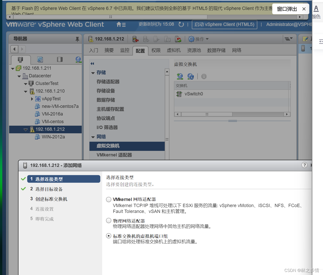323x275 pixels.
Task: Go to wizard step 2 select target device
Action: tap(46, 189)
